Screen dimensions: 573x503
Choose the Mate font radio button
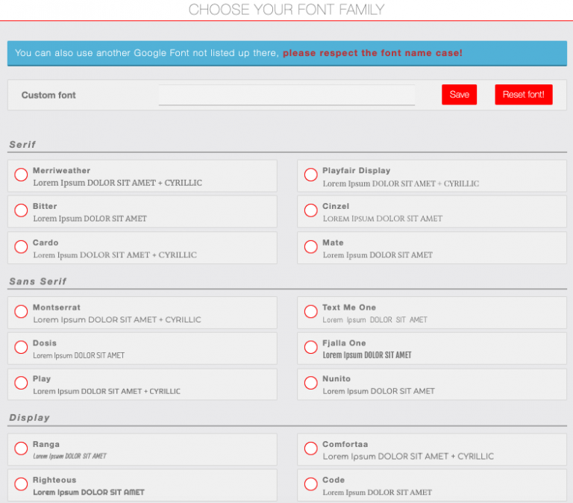[311, 247]
